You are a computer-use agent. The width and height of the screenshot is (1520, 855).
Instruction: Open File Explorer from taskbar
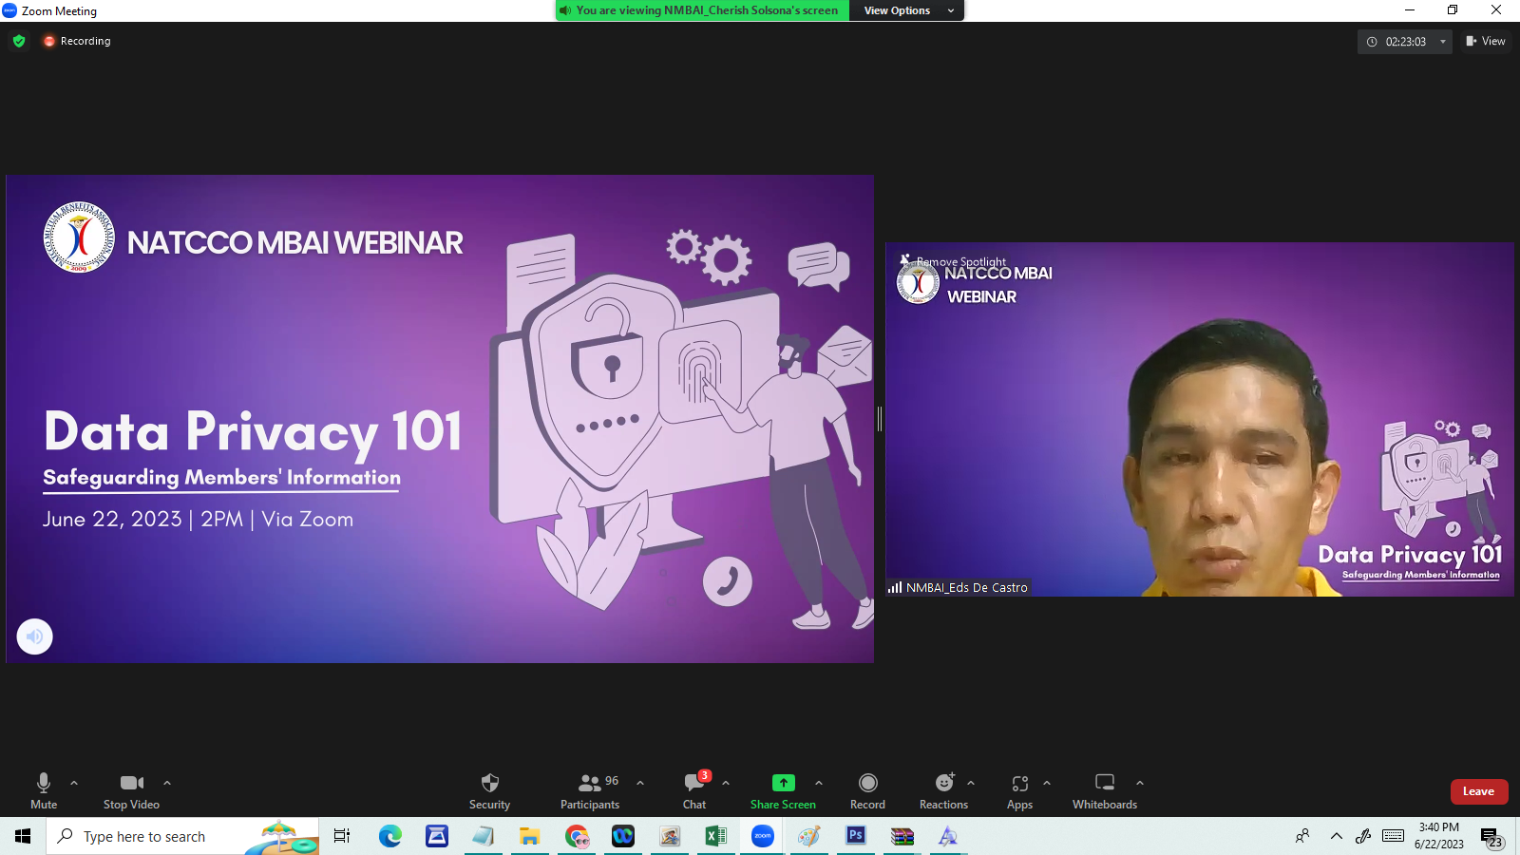[x=529, y=836]
